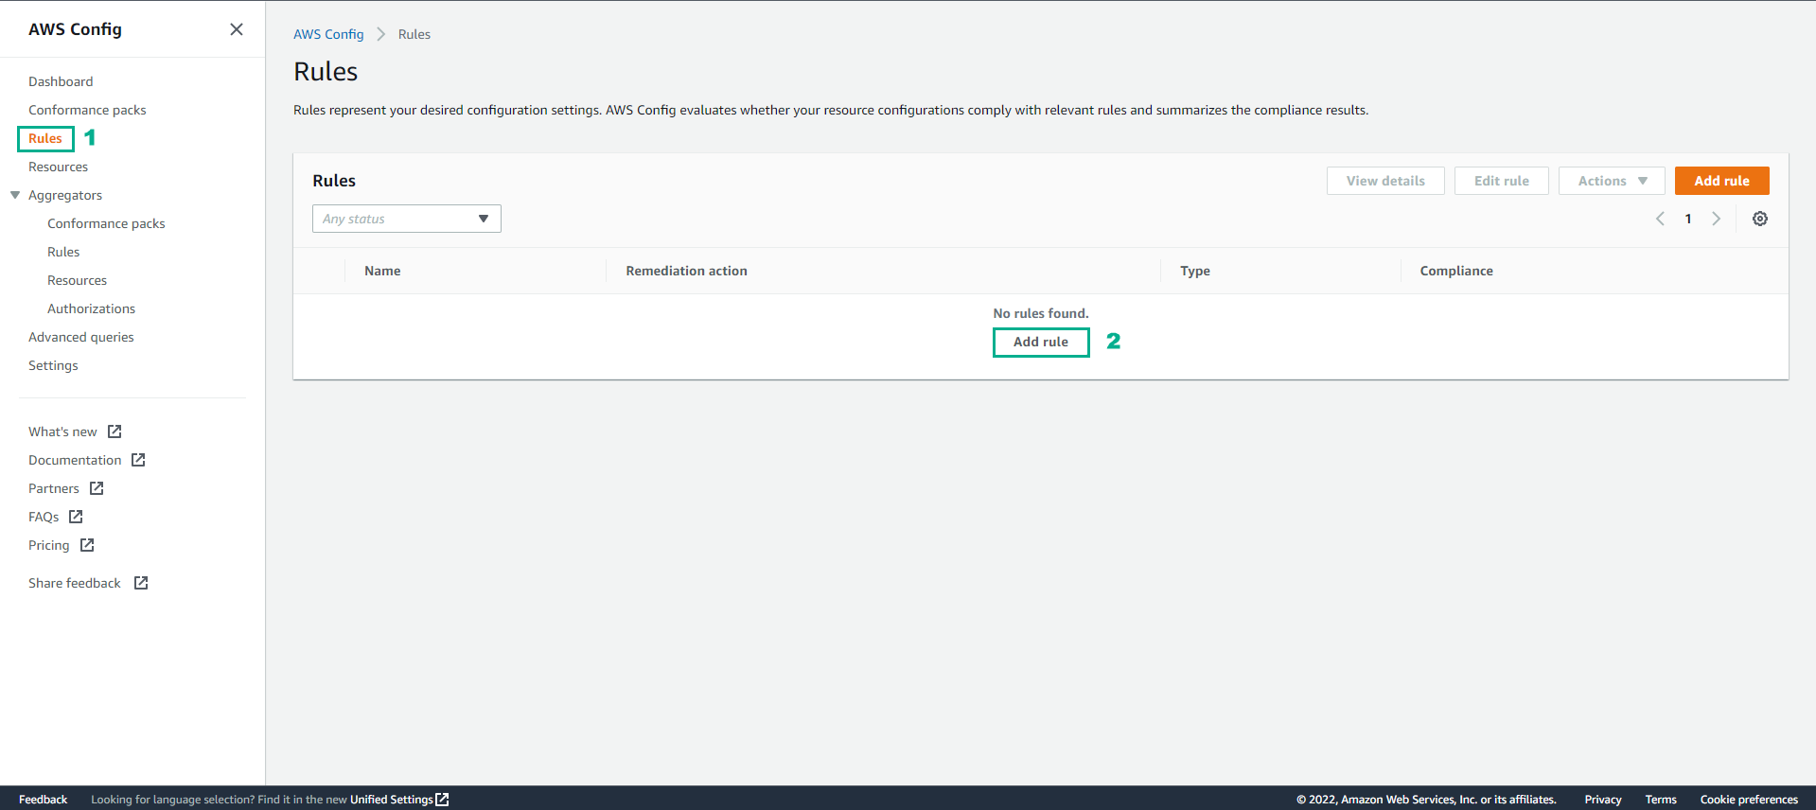Open Authorizations under Aggregators
This screenshot has width=1816, height=810.
click(91, 308)
